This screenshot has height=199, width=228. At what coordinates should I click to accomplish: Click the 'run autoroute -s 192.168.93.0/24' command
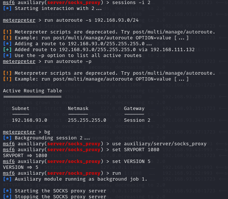pyautogui.click(x=91, y=20)
